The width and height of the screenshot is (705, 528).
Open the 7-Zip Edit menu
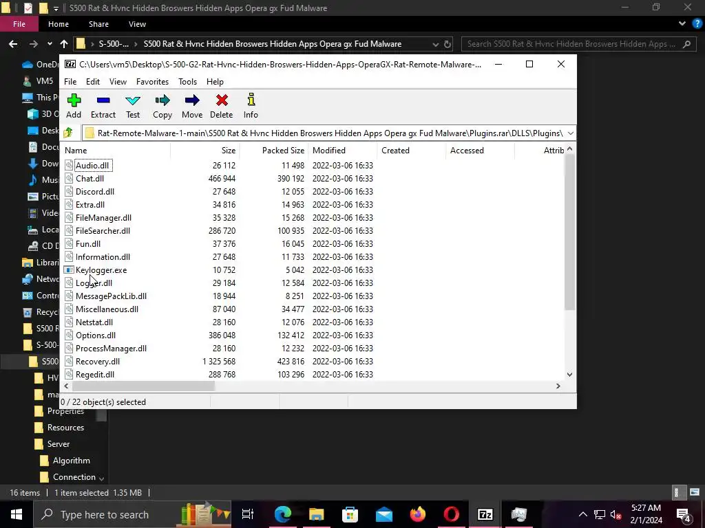pos(93,82)
